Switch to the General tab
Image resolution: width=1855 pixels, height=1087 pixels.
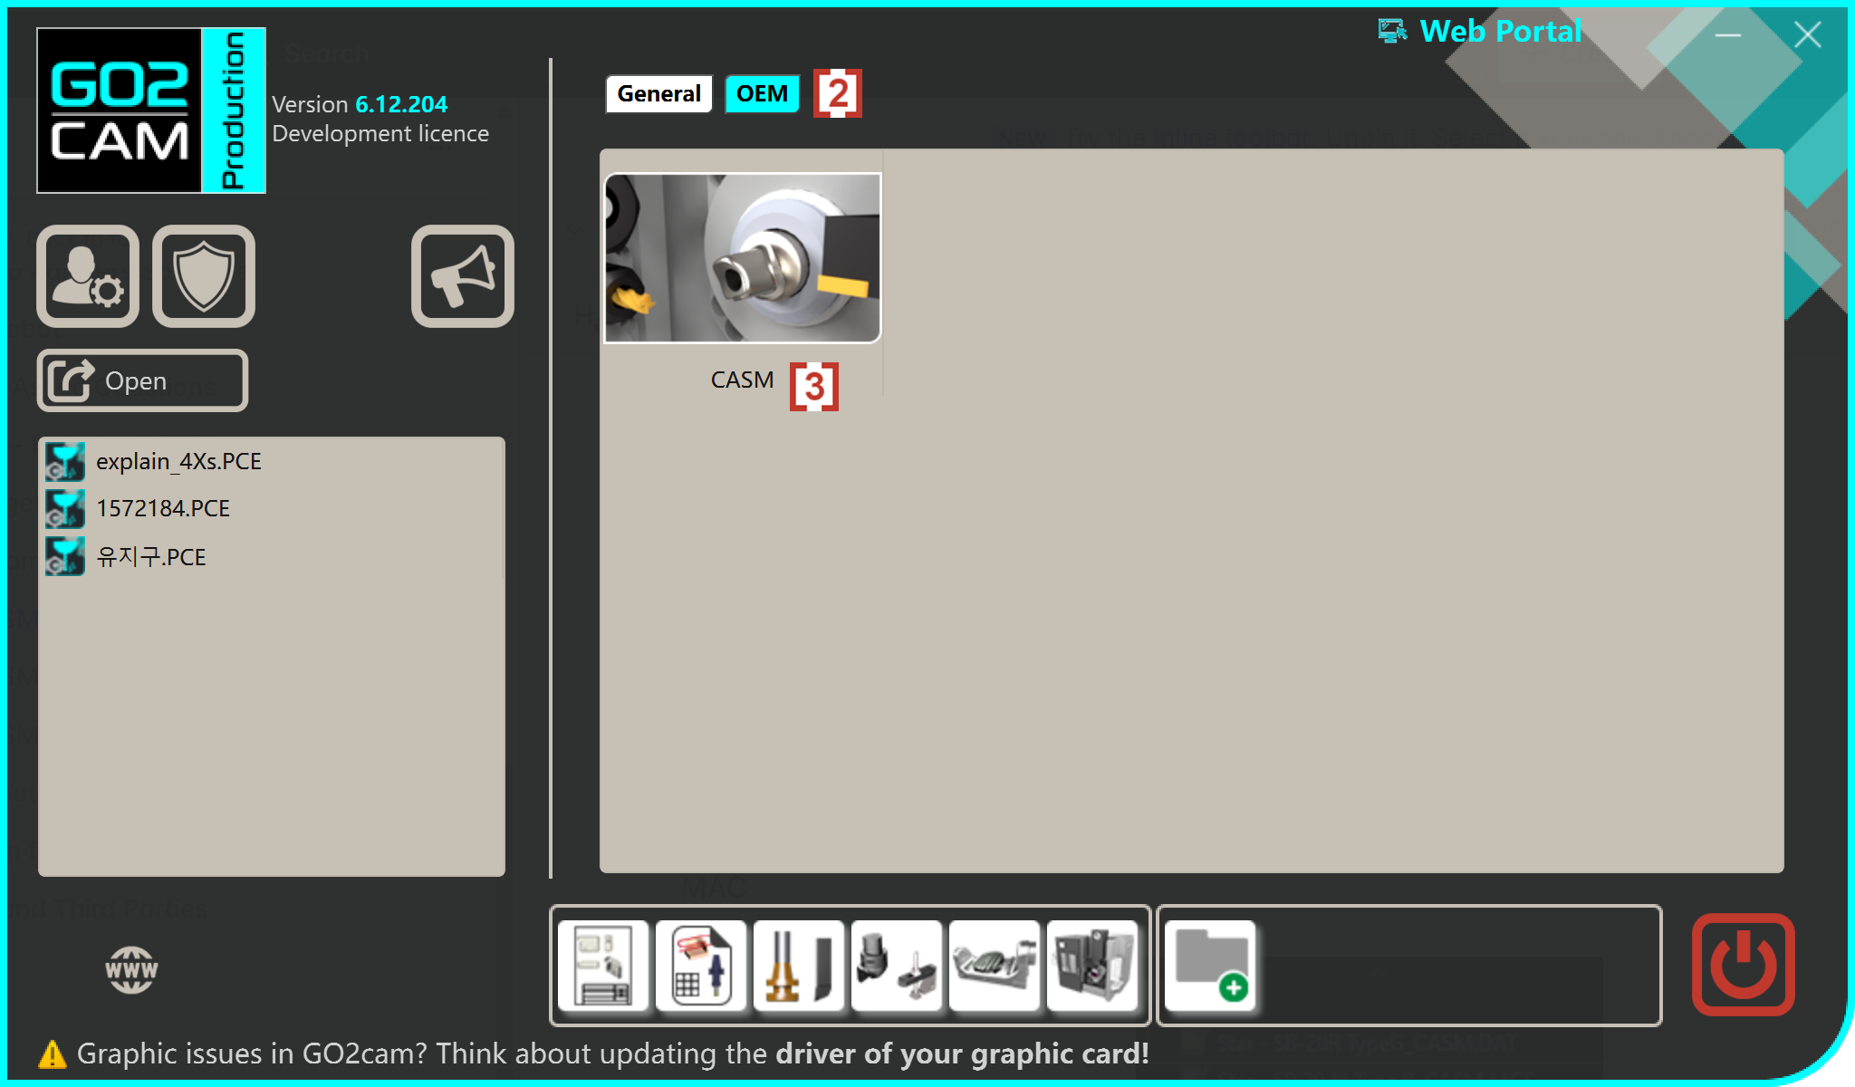click(658, 94)
